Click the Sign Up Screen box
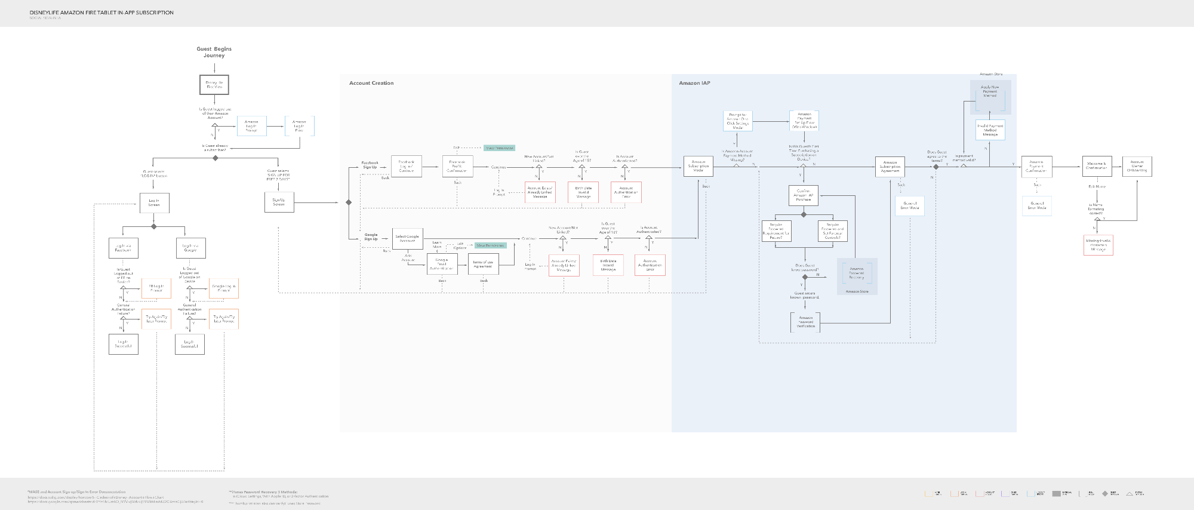This screenshot has height=510, width=1194. pos(279,202)
